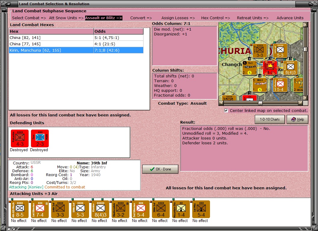318x231 pixels.
Task: Select the 59th Inf 5-3 attacking unit in the list
Action: 80,209
